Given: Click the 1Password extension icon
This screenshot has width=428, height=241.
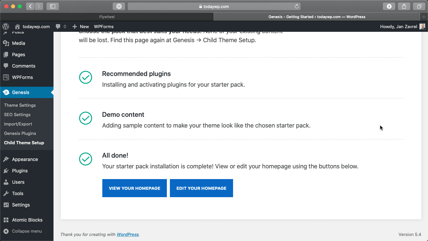Looking at the screenshot, I should pyautogui.click(x=119, y=6).
